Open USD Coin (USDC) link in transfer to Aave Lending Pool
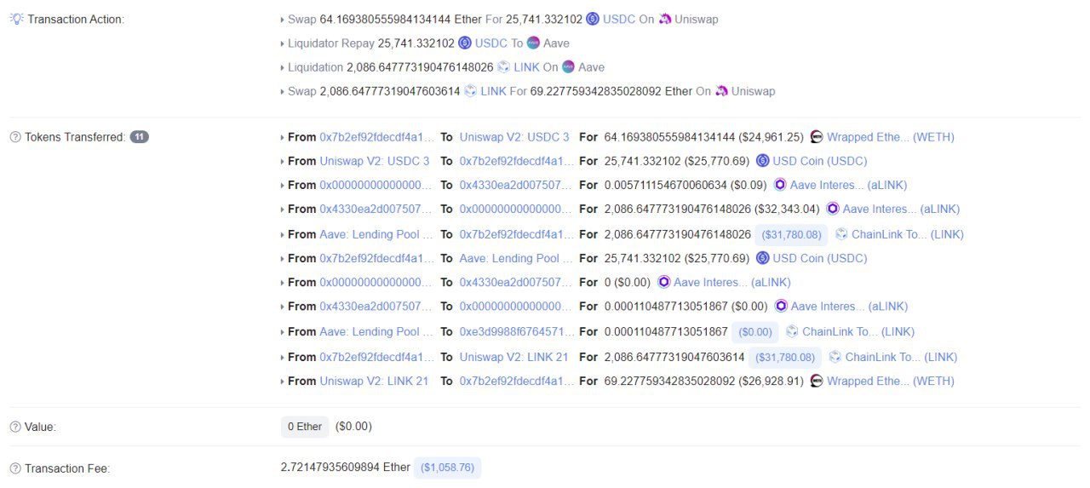Image resolution: width=1090 pixels, height=488 pixels. pos(820,258)
